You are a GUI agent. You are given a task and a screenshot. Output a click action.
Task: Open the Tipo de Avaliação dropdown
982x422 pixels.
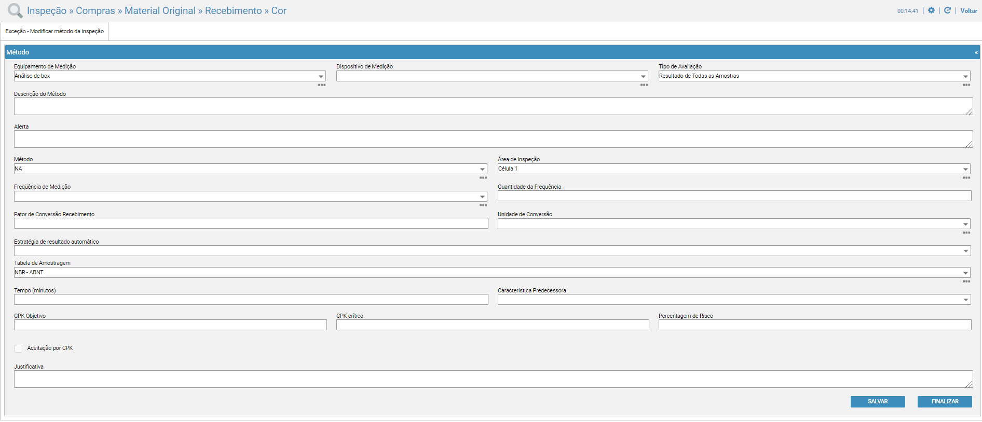point(814,76)
